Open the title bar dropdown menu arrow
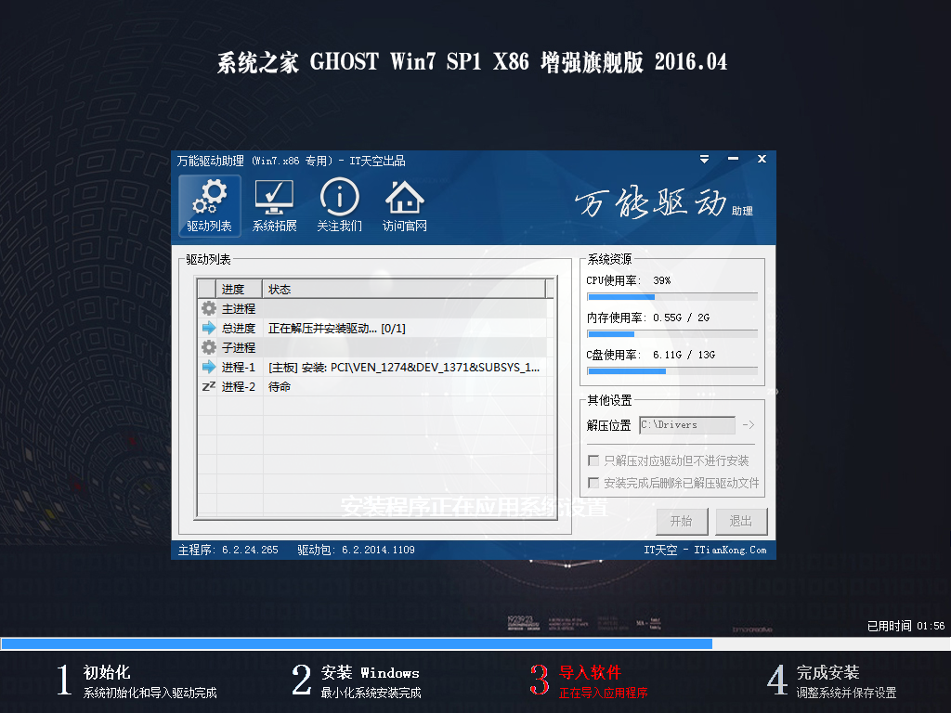 pos(704,159)
